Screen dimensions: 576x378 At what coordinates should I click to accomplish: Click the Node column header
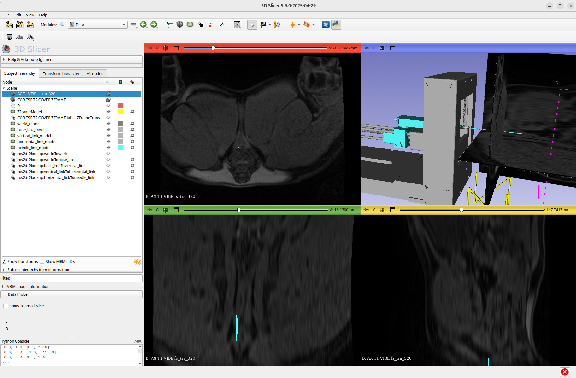coord(53,82)
